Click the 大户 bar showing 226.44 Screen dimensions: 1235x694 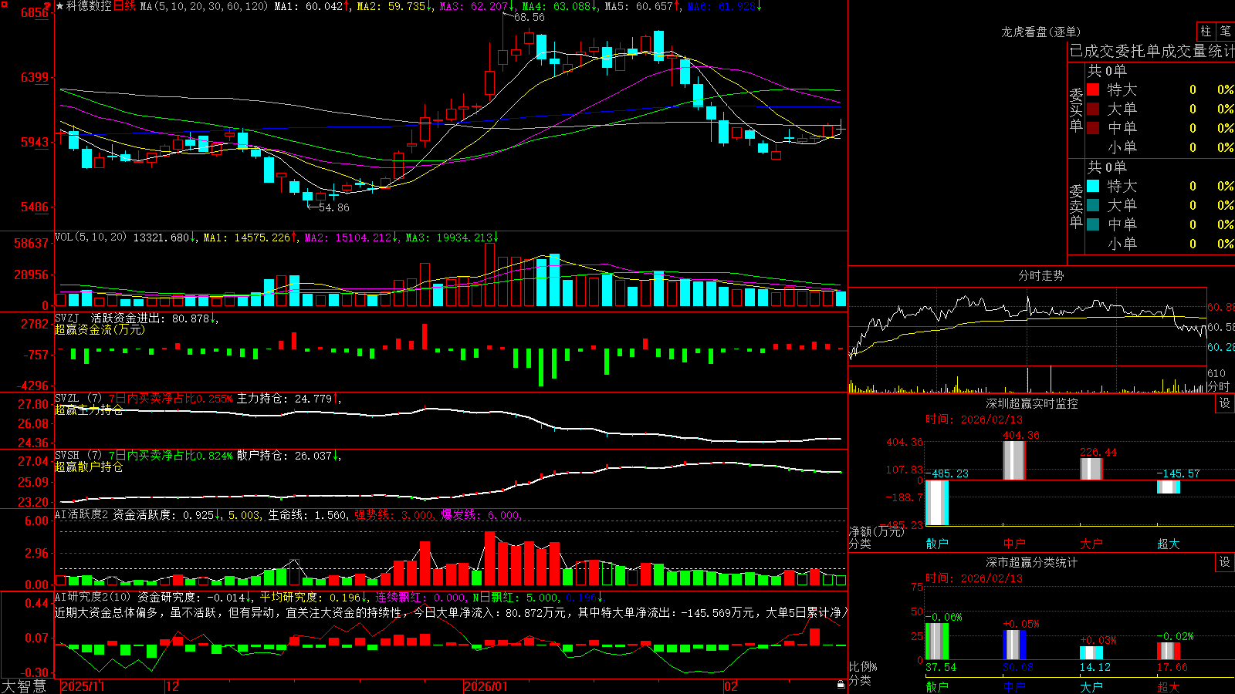coord(1091,469)
